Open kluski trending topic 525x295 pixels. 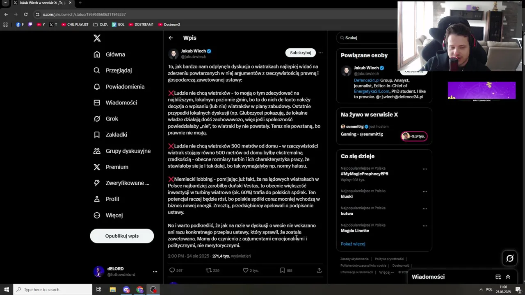347,196
